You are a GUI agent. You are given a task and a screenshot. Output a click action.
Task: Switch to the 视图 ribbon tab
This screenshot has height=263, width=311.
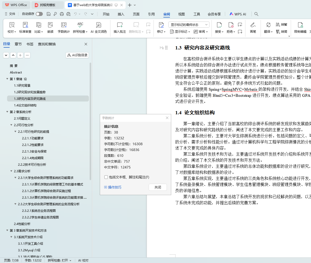coord(181,14)
